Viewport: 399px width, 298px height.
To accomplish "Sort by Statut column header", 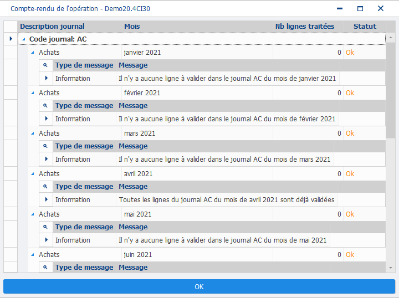I will (x=365, y=27).
